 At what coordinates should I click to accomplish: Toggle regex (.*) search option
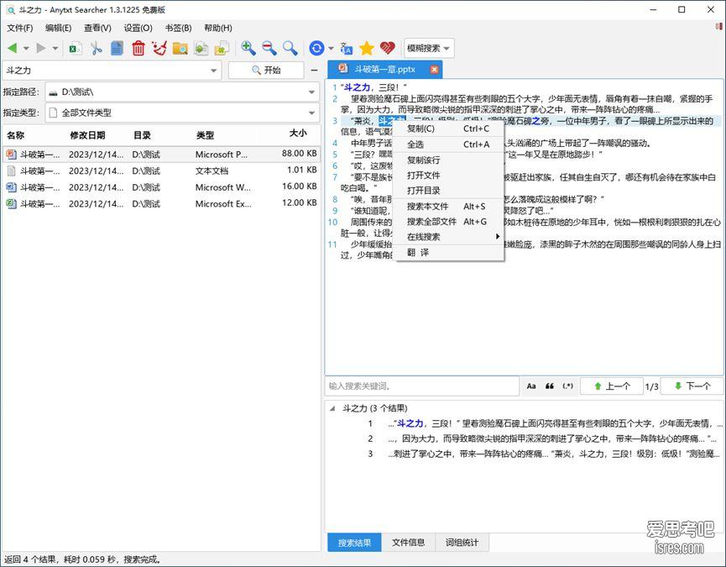click(x=568, y=386)
